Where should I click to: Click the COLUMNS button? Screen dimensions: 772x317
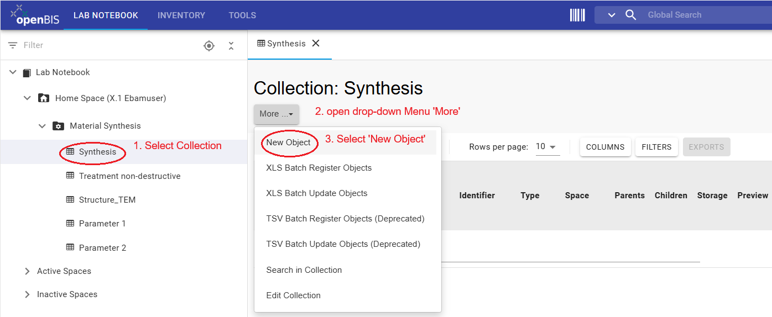pos(605,147)
